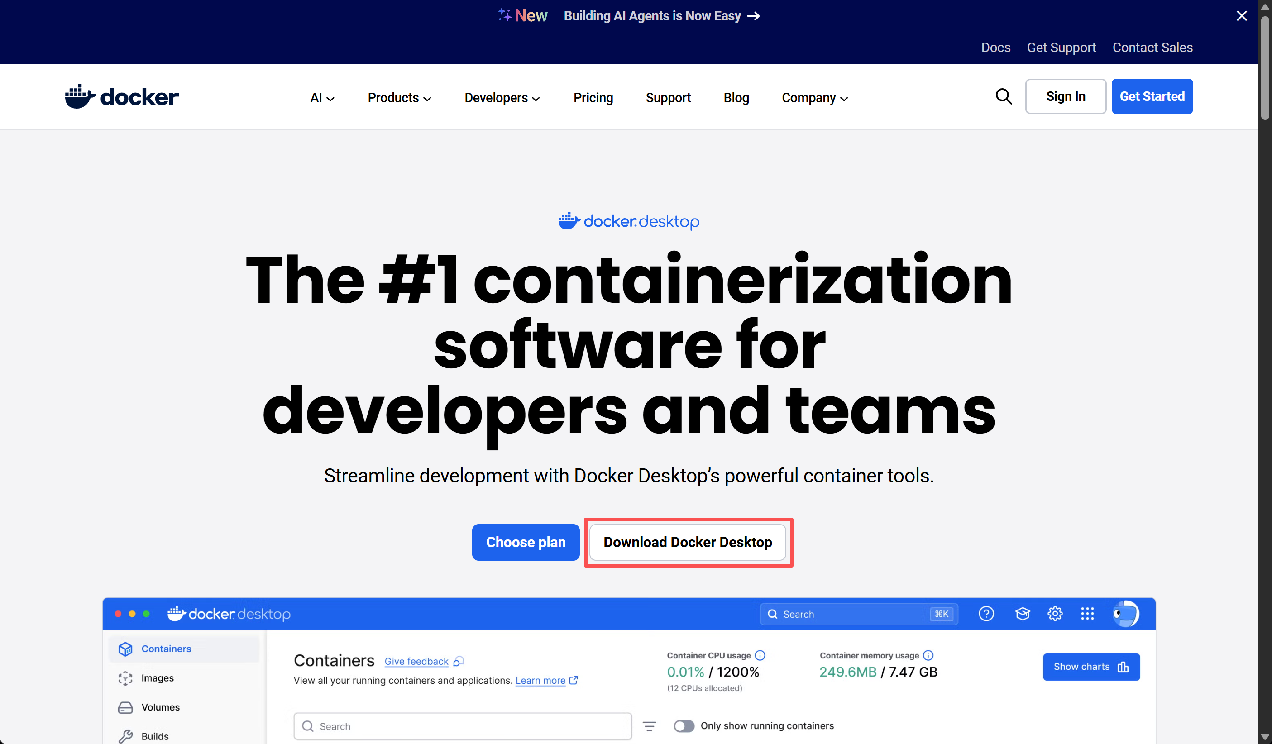Image resolution: width=1272 pixels, height=744 pixels.
Task: Expand the Developers navigation dropdown
Action: point(502,98)
